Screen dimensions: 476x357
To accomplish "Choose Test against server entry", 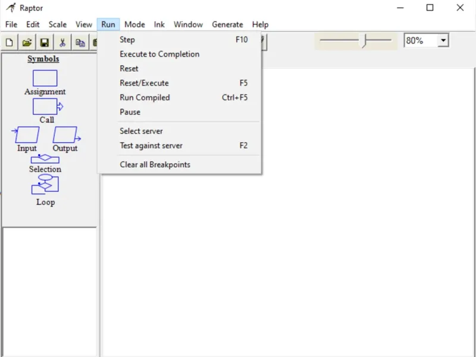I will point(180,145).
